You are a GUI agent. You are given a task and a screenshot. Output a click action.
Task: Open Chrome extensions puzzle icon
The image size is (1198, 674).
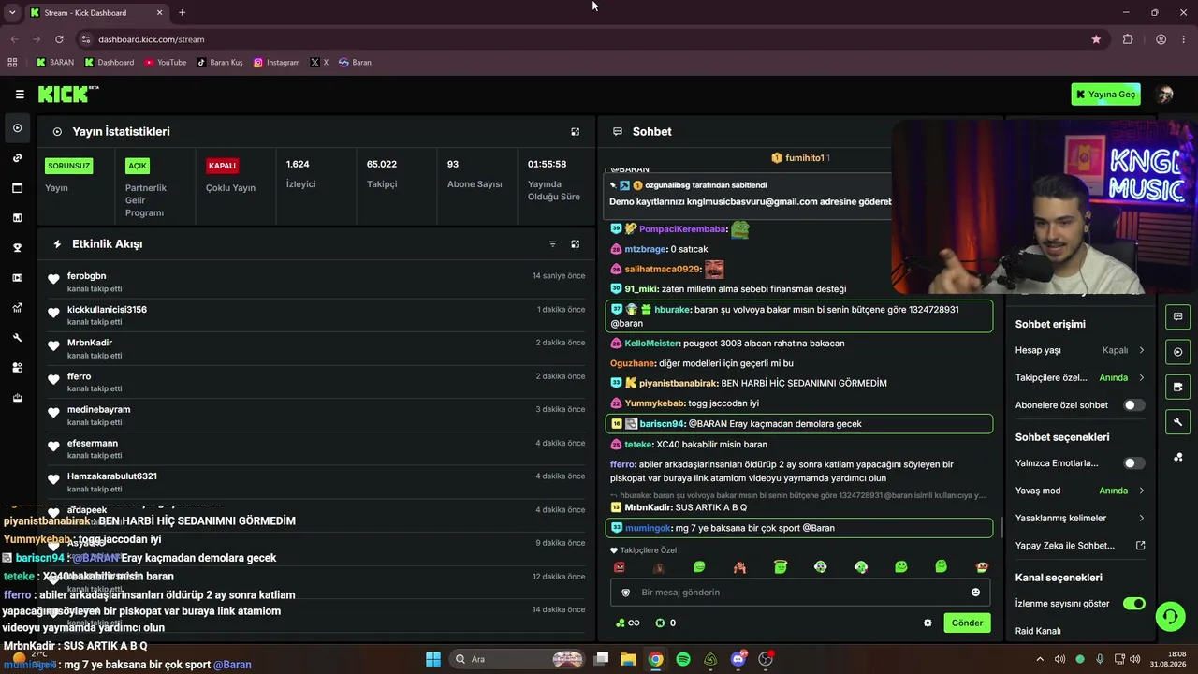pos(1128,39)
